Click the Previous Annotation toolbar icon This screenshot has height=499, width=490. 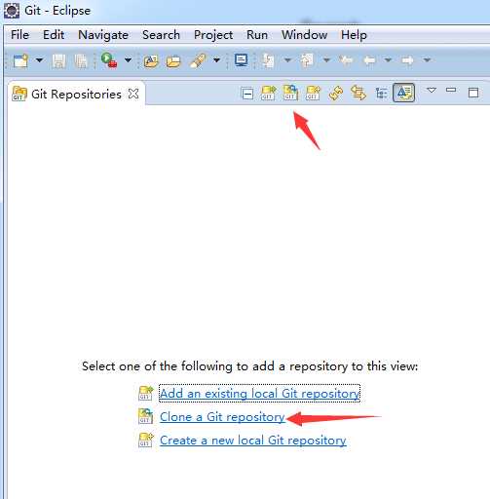click(307, 60)
